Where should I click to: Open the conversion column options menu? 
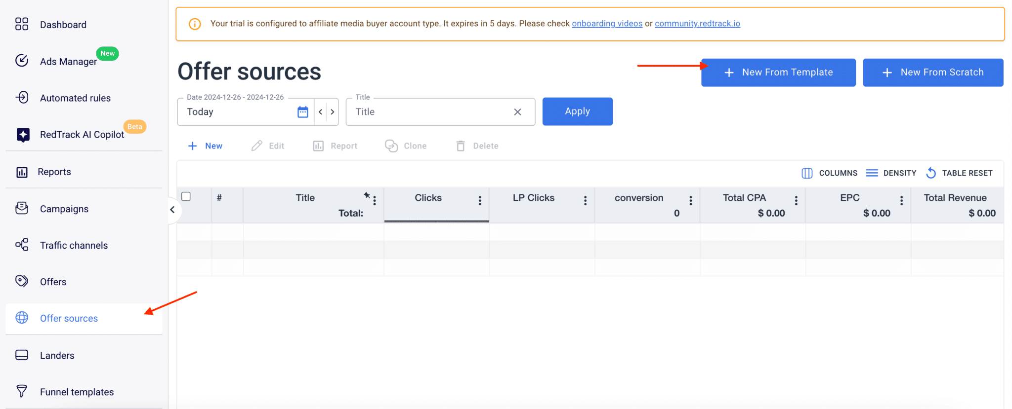pos(691,200)
